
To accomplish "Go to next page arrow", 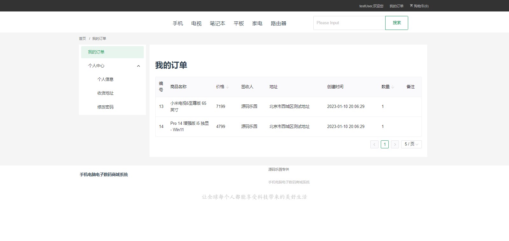I will click(x=395, y=145).
